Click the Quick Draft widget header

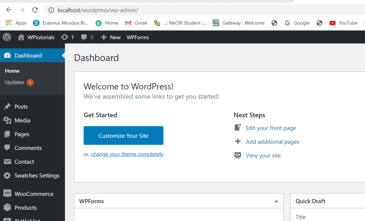point(328,201)
